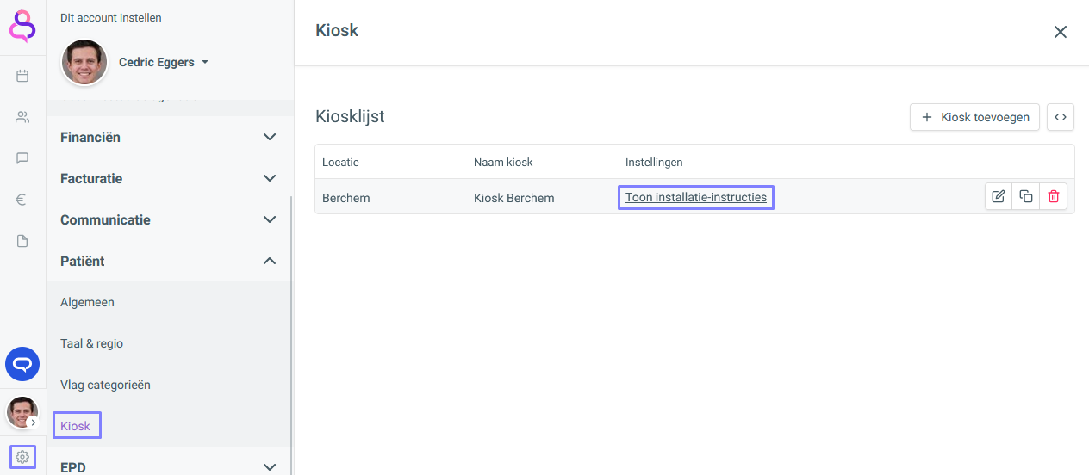Open the messages chat bubble icon
Viewport: 1089px width, 475px height.
tap(22, 158)
